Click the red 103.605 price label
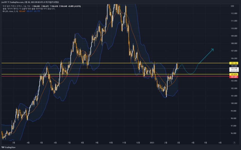 (x=234, y=77)
